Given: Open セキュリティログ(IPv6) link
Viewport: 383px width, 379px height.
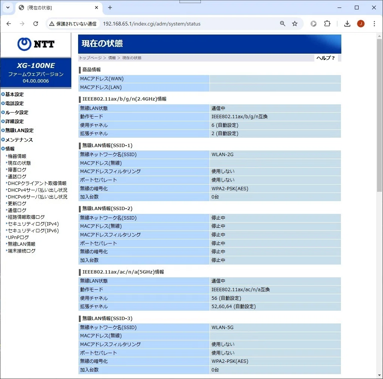Looking at the screenshot, I should 33,230.
